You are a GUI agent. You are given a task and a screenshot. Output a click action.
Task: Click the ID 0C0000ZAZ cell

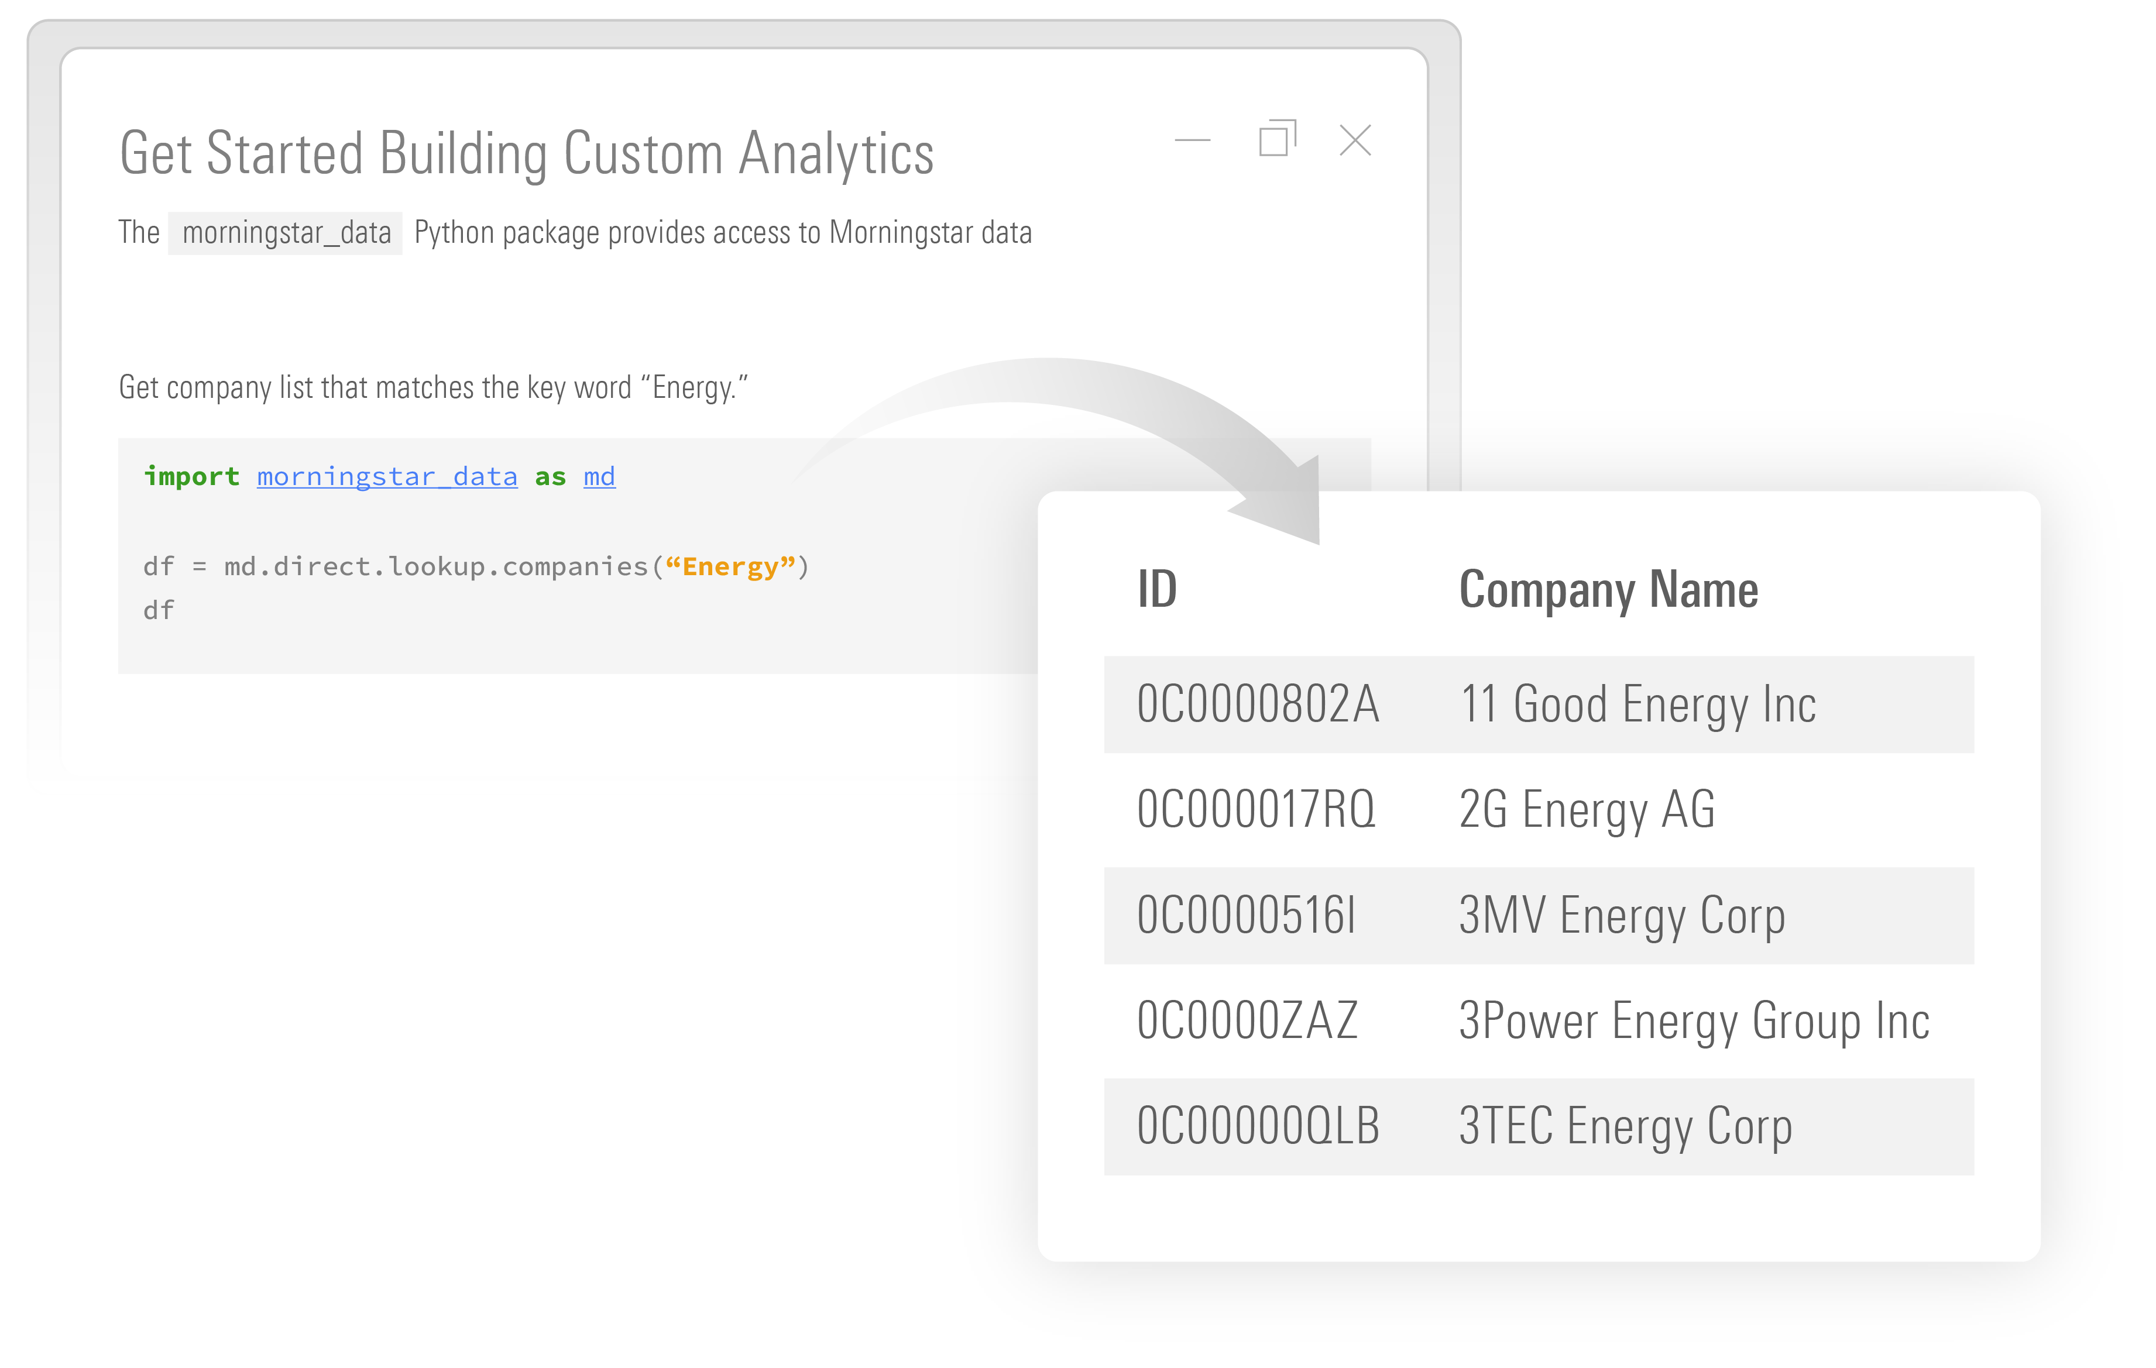[1247, 1022]
